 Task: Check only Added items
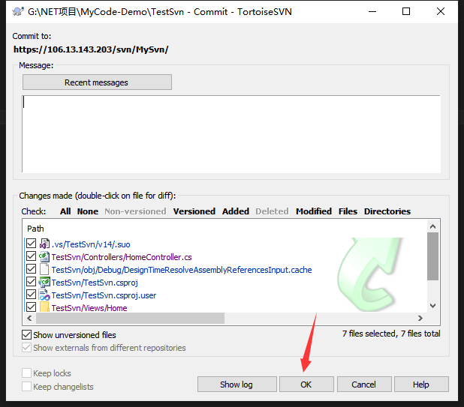[x=236, y=211]
